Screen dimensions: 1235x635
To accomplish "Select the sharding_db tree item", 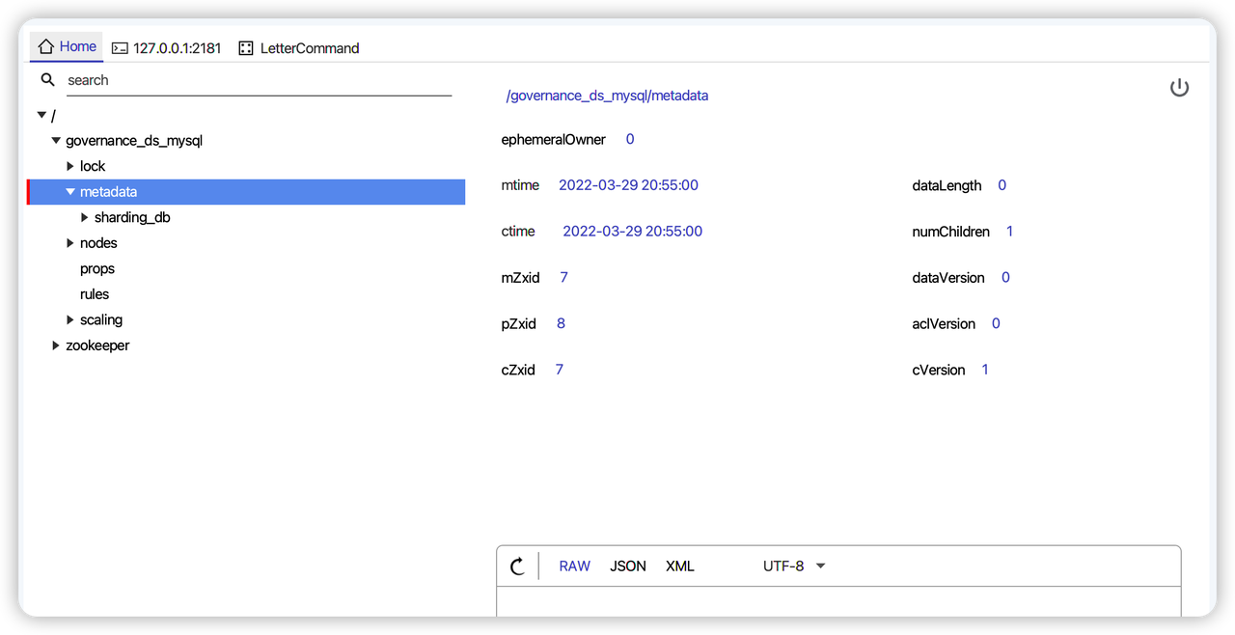I will 132,217.
